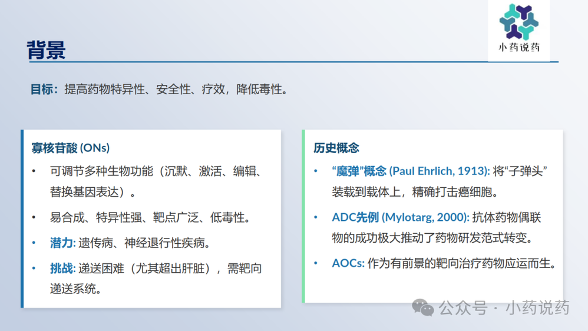
Task: Click the ADC先例 (Mylotarg, 2000) label
Action: click(401, 217)
